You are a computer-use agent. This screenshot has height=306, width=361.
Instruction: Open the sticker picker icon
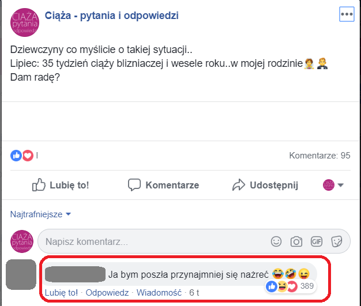(337, 241)
